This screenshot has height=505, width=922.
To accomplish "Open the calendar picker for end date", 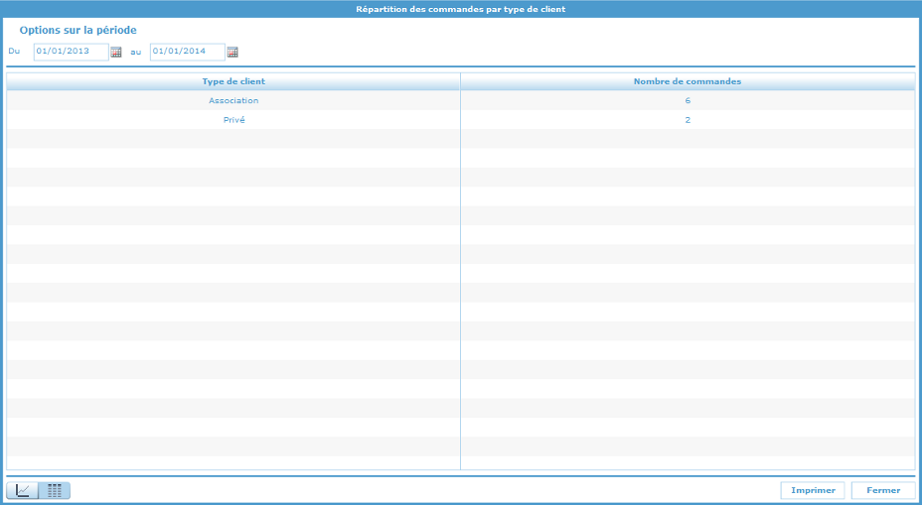I will [x=232, y=53].
